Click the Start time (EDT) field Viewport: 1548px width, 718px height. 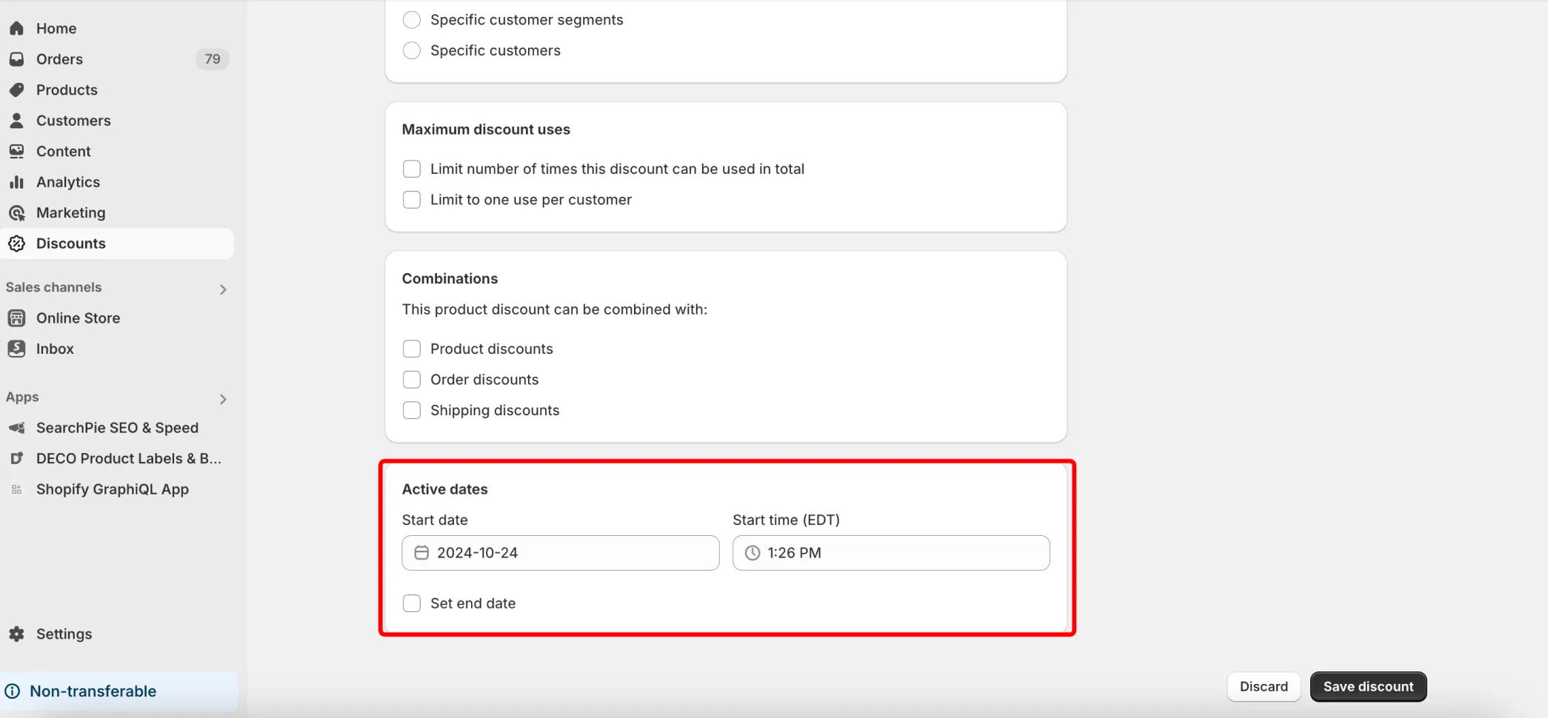891,553
